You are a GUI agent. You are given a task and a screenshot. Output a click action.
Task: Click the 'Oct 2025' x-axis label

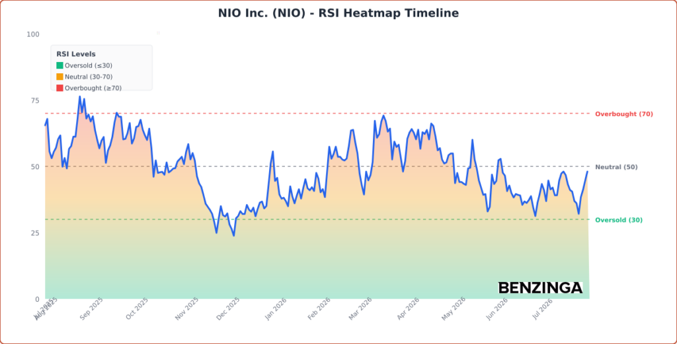click(138, 308)
